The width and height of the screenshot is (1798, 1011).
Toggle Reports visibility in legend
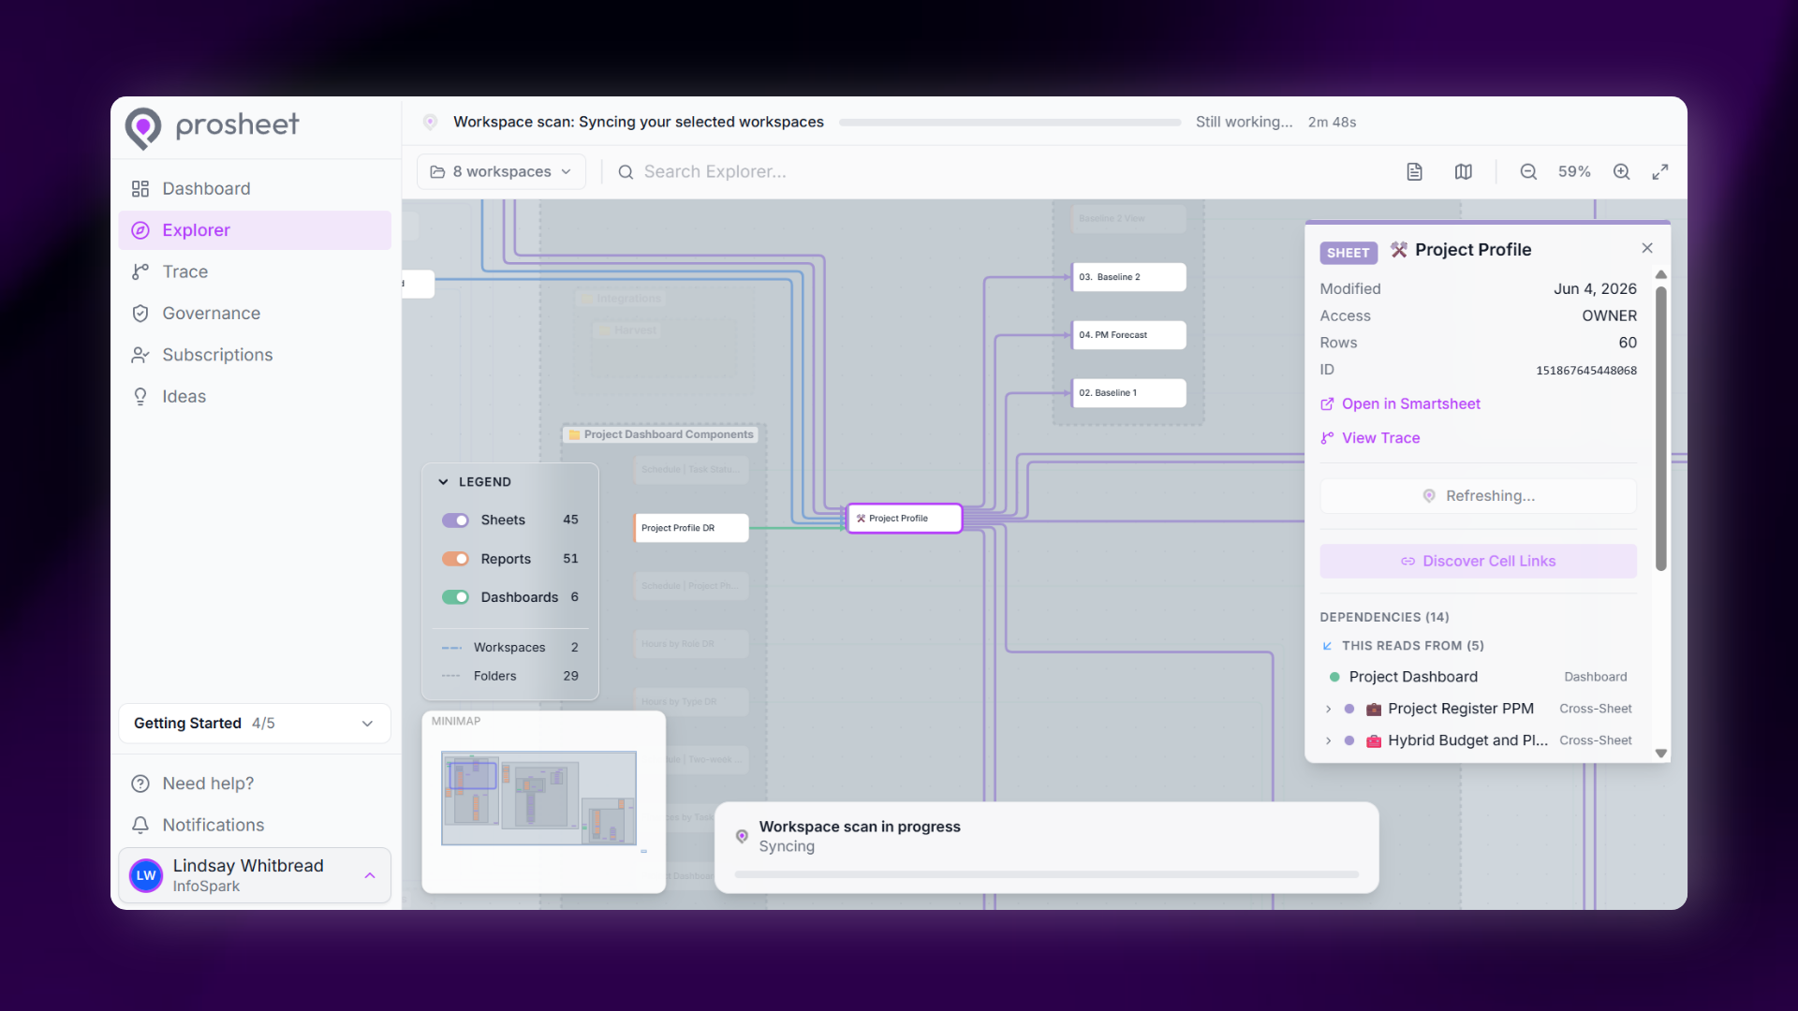(456, 559)
